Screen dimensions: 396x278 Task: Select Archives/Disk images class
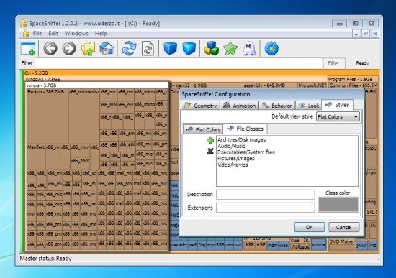pos(241,139)
